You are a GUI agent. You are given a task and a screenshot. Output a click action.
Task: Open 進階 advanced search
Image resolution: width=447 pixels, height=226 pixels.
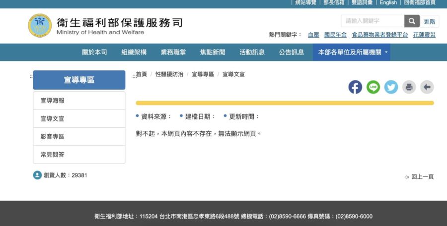[429, 21]
